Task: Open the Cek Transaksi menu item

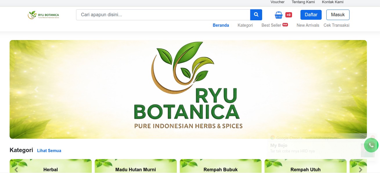Action: pos(336,25)
